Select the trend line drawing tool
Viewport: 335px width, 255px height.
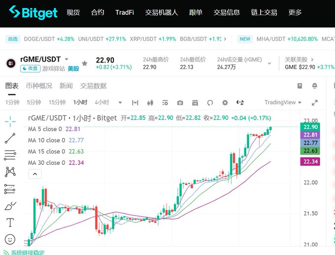[10, 138]
